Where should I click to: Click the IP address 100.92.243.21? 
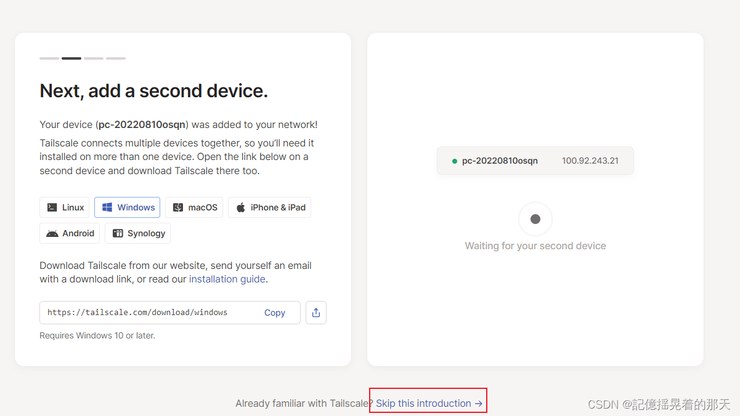(590, 161)
